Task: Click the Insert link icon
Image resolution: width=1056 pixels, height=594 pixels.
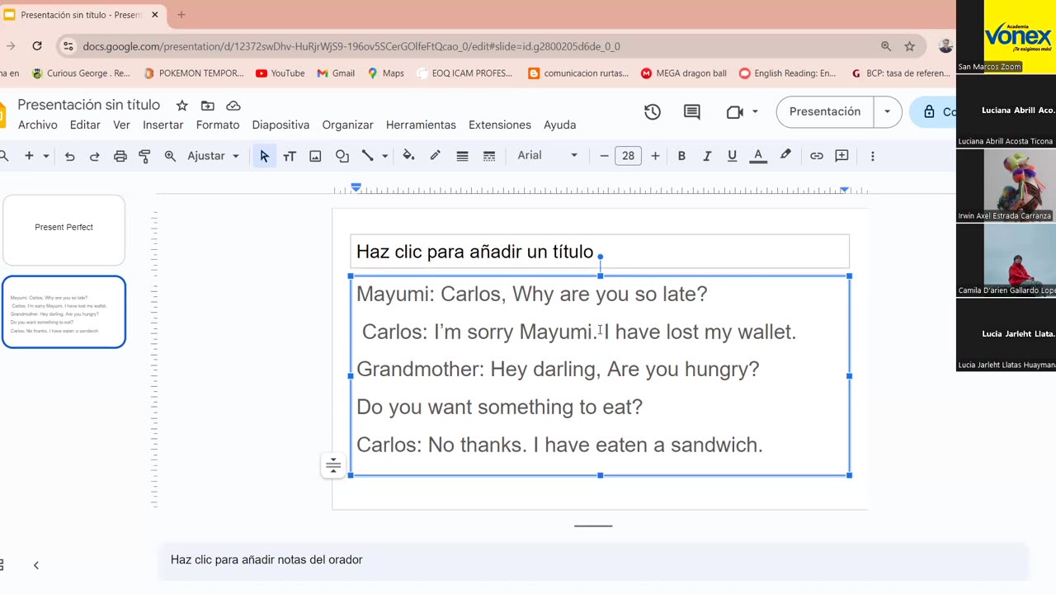Action: tap(816, 156)
